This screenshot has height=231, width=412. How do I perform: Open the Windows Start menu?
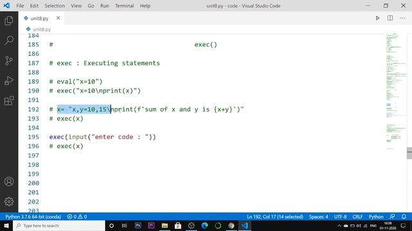click(x=6, y=225)
